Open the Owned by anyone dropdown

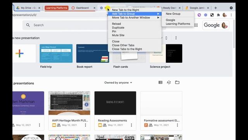[x=118, y=82]
